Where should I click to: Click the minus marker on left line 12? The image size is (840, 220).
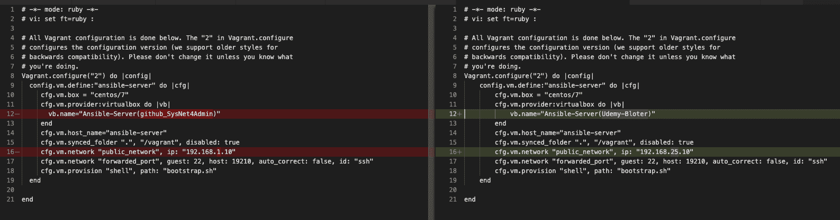coord(17,114)
